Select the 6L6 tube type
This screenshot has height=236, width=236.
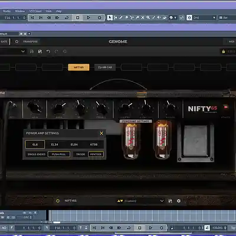pos(35,145)
